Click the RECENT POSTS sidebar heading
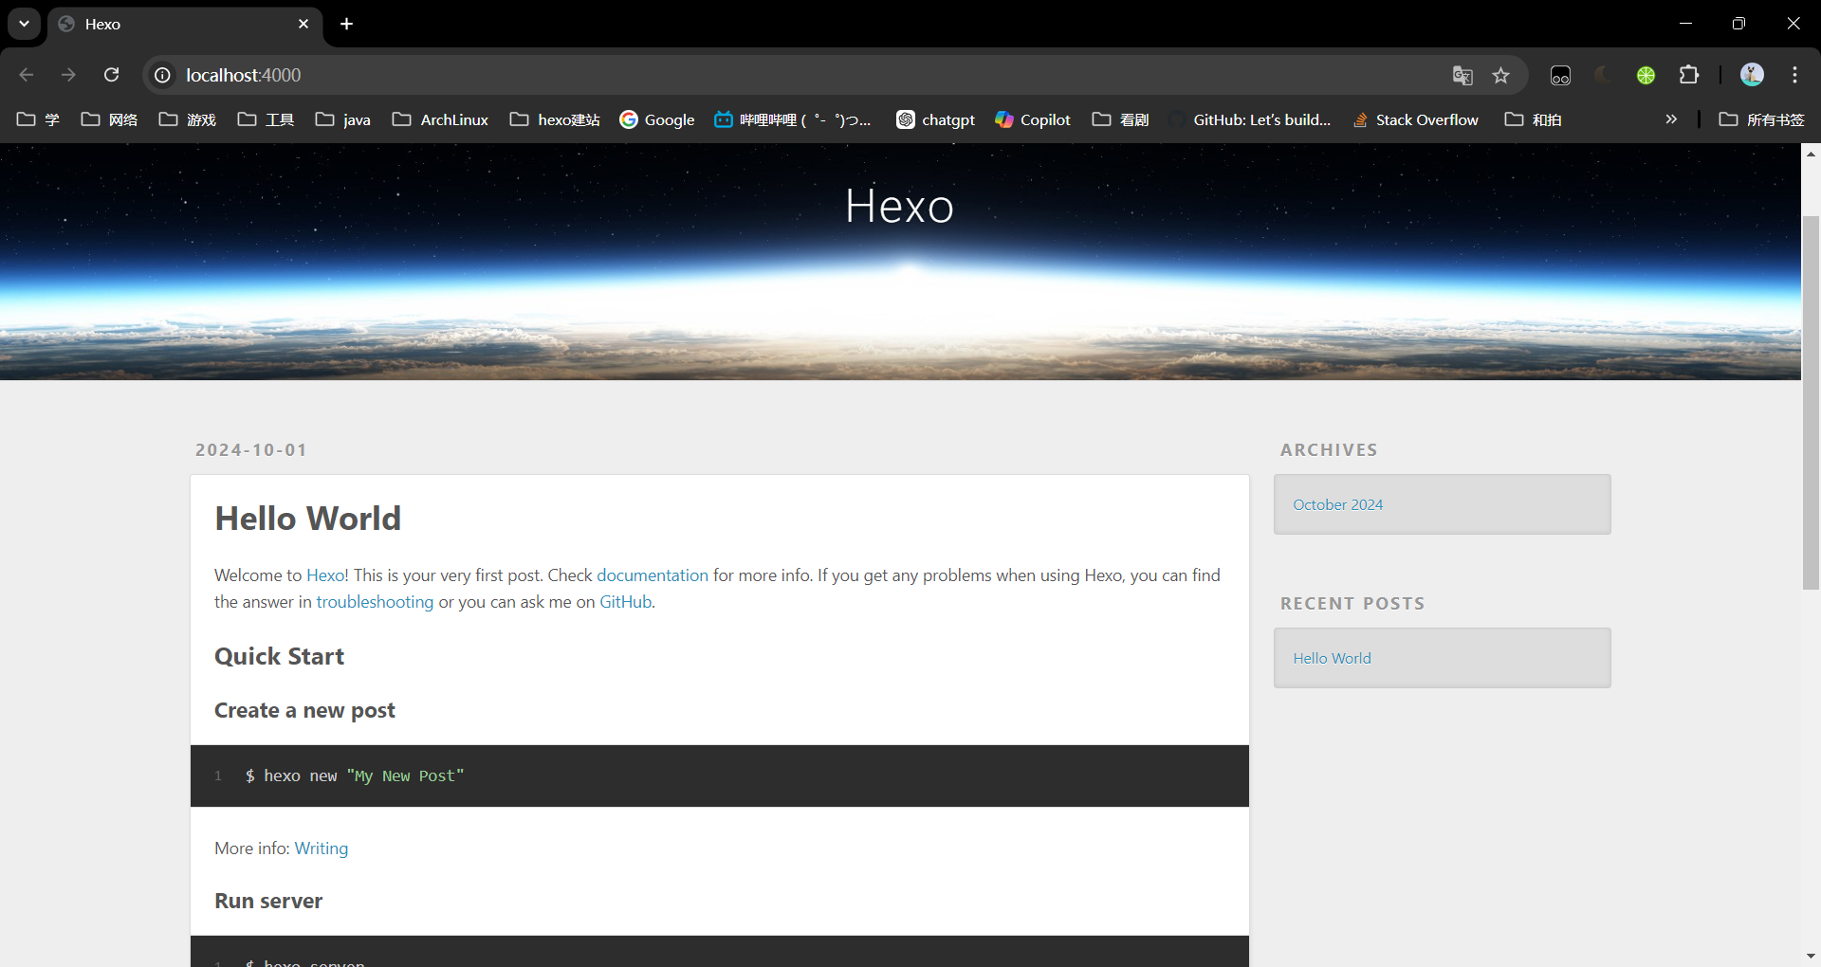Image resolution: width=1821 pixels, height=967 pixels. pyautogui.click(x=1352, y=603)
